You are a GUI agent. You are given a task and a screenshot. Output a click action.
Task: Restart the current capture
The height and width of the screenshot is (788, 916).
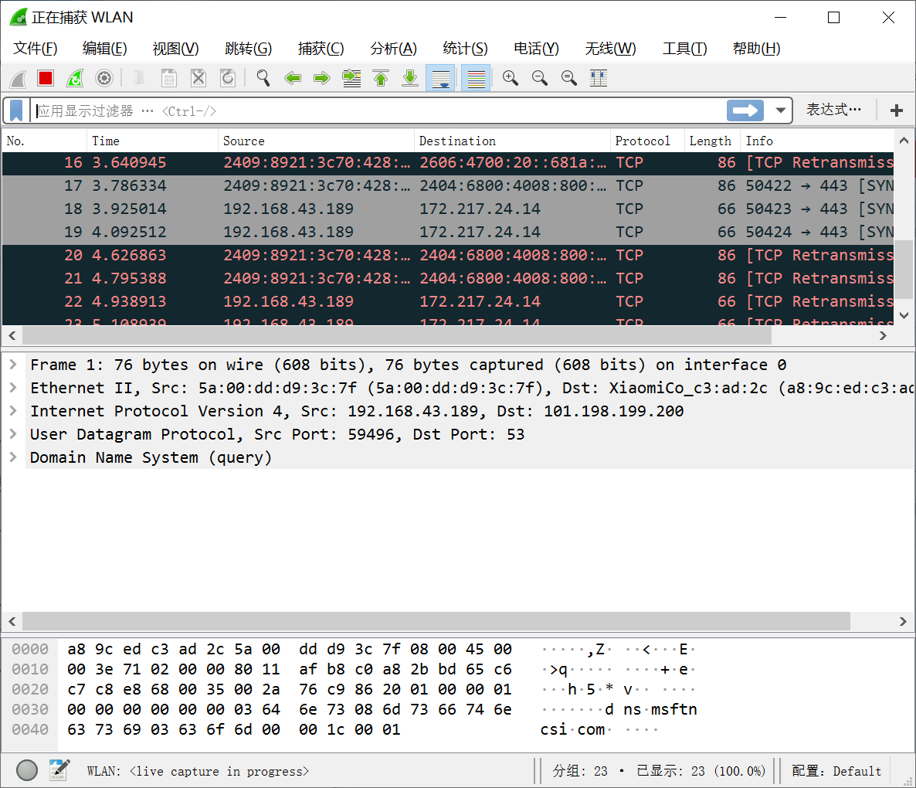pos(75,78)
